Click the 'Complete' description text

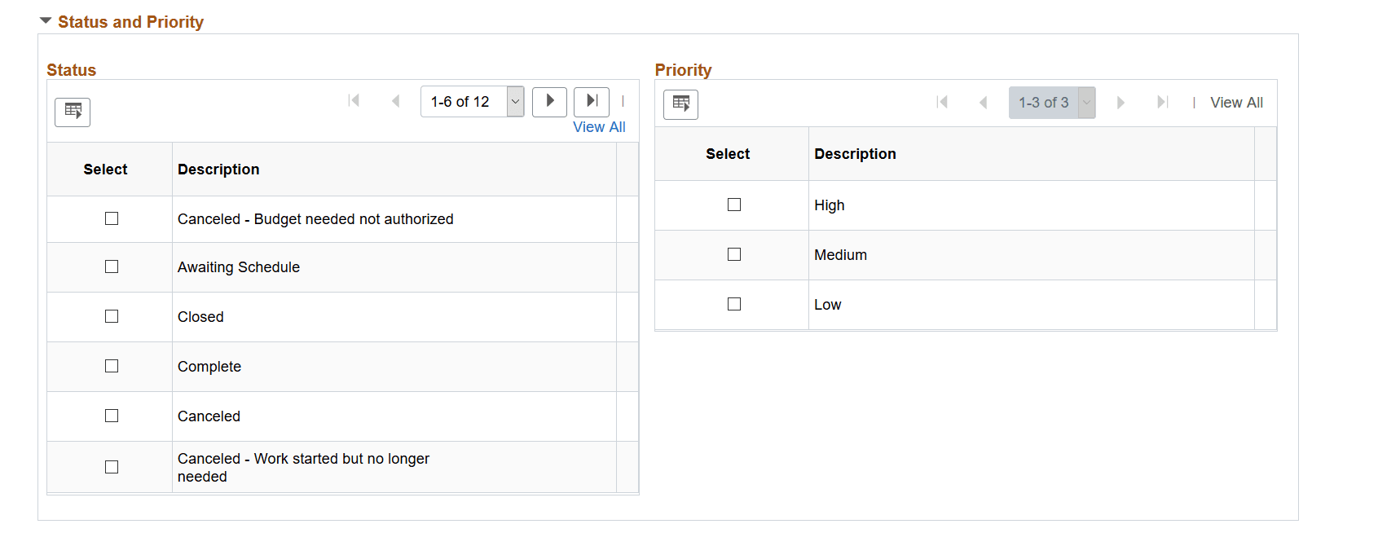click(209, 367)
